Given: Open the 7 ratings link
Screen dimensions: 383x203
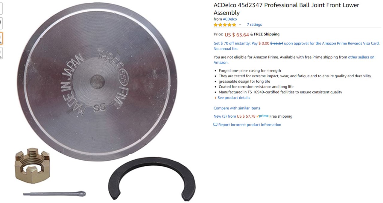Looking at the screenshot, I should pyautogui.click(x=254, y=25).
